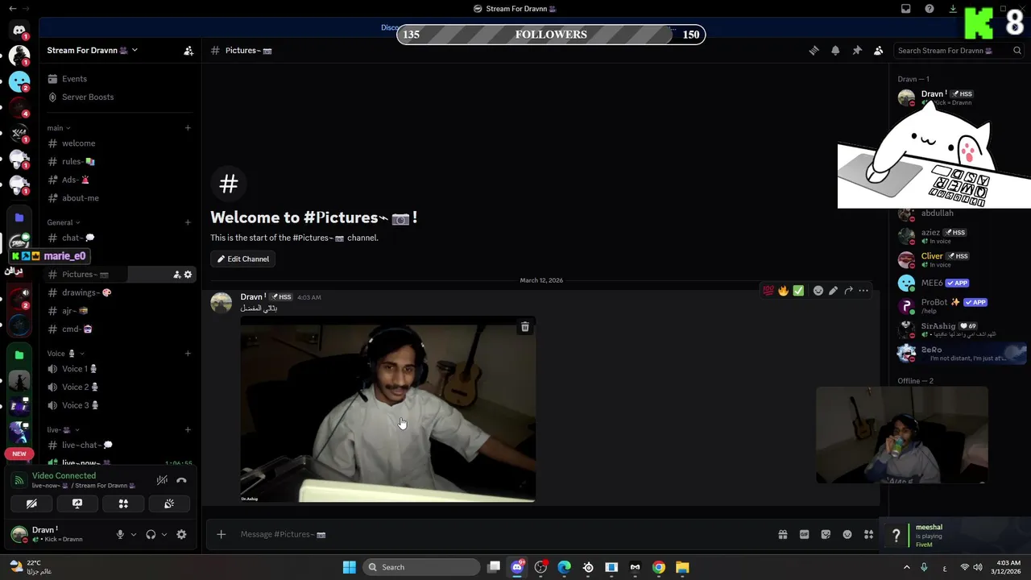Collapse the live category
The height and width of the screenshot is (580, 1031).
click(x=64, y=429)
